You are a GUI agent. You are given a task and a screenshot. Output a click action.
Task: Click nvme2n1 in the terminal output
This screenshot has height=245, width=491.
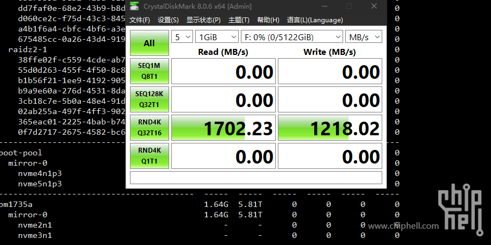[x=35, y=225]
